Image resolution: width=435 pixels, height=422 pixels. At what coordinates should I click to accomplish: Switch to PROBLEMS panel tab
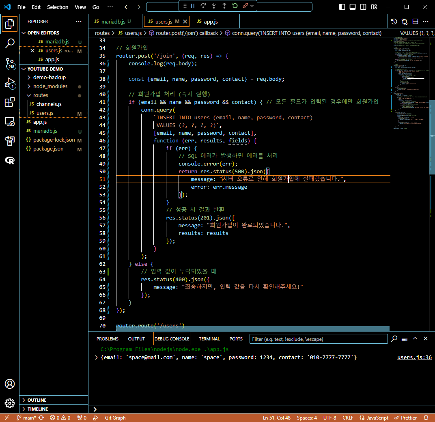click(108, 339)
